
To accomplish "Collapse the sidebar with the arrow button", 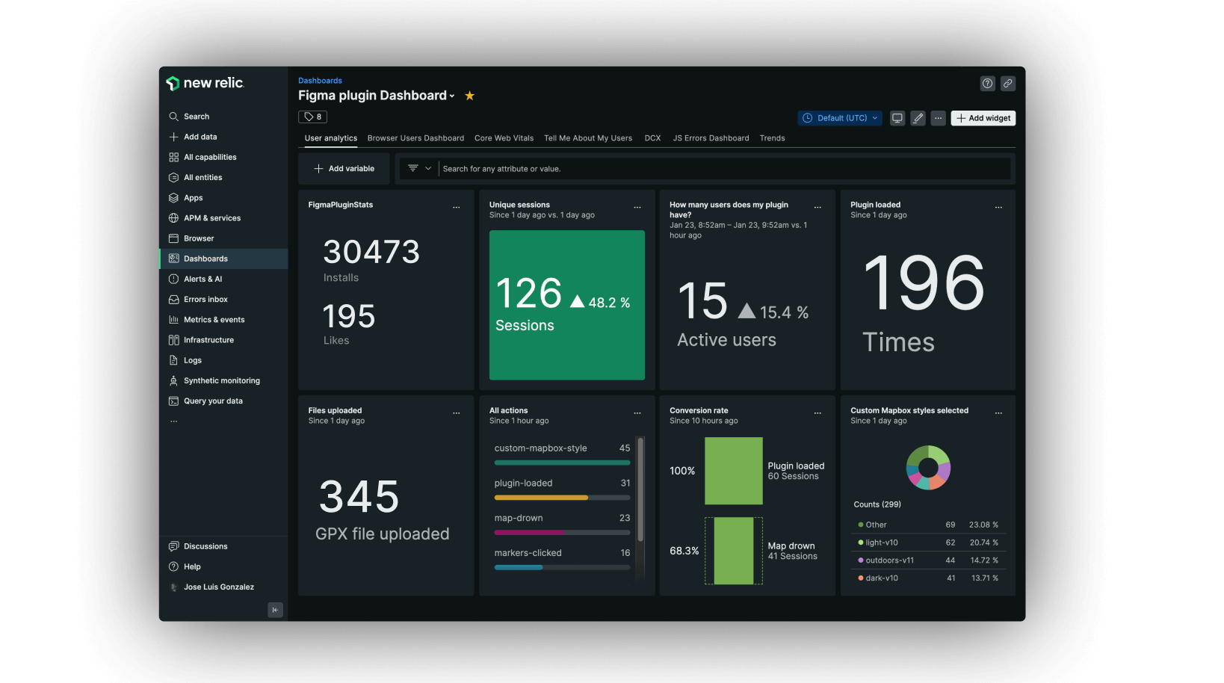I will point(275,610).
